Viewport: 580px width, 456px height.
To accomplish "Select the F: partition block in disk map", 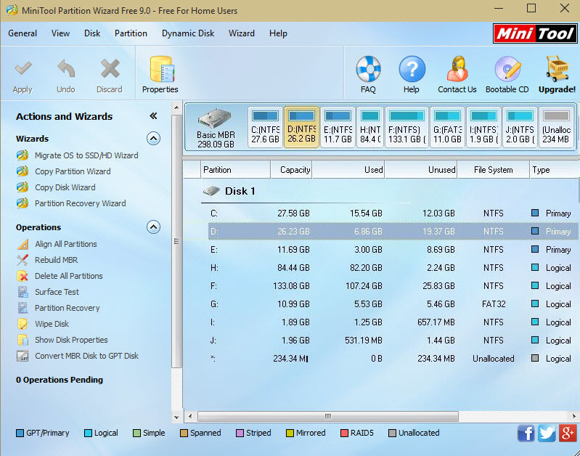I will point(407,127).
